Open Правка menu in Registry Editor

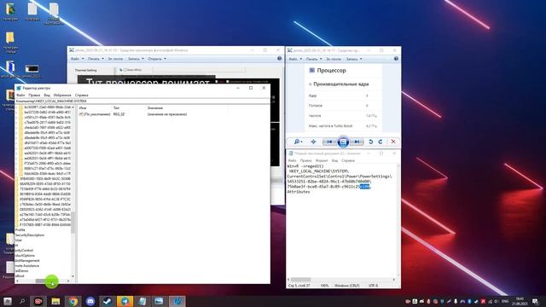point(34,95)
